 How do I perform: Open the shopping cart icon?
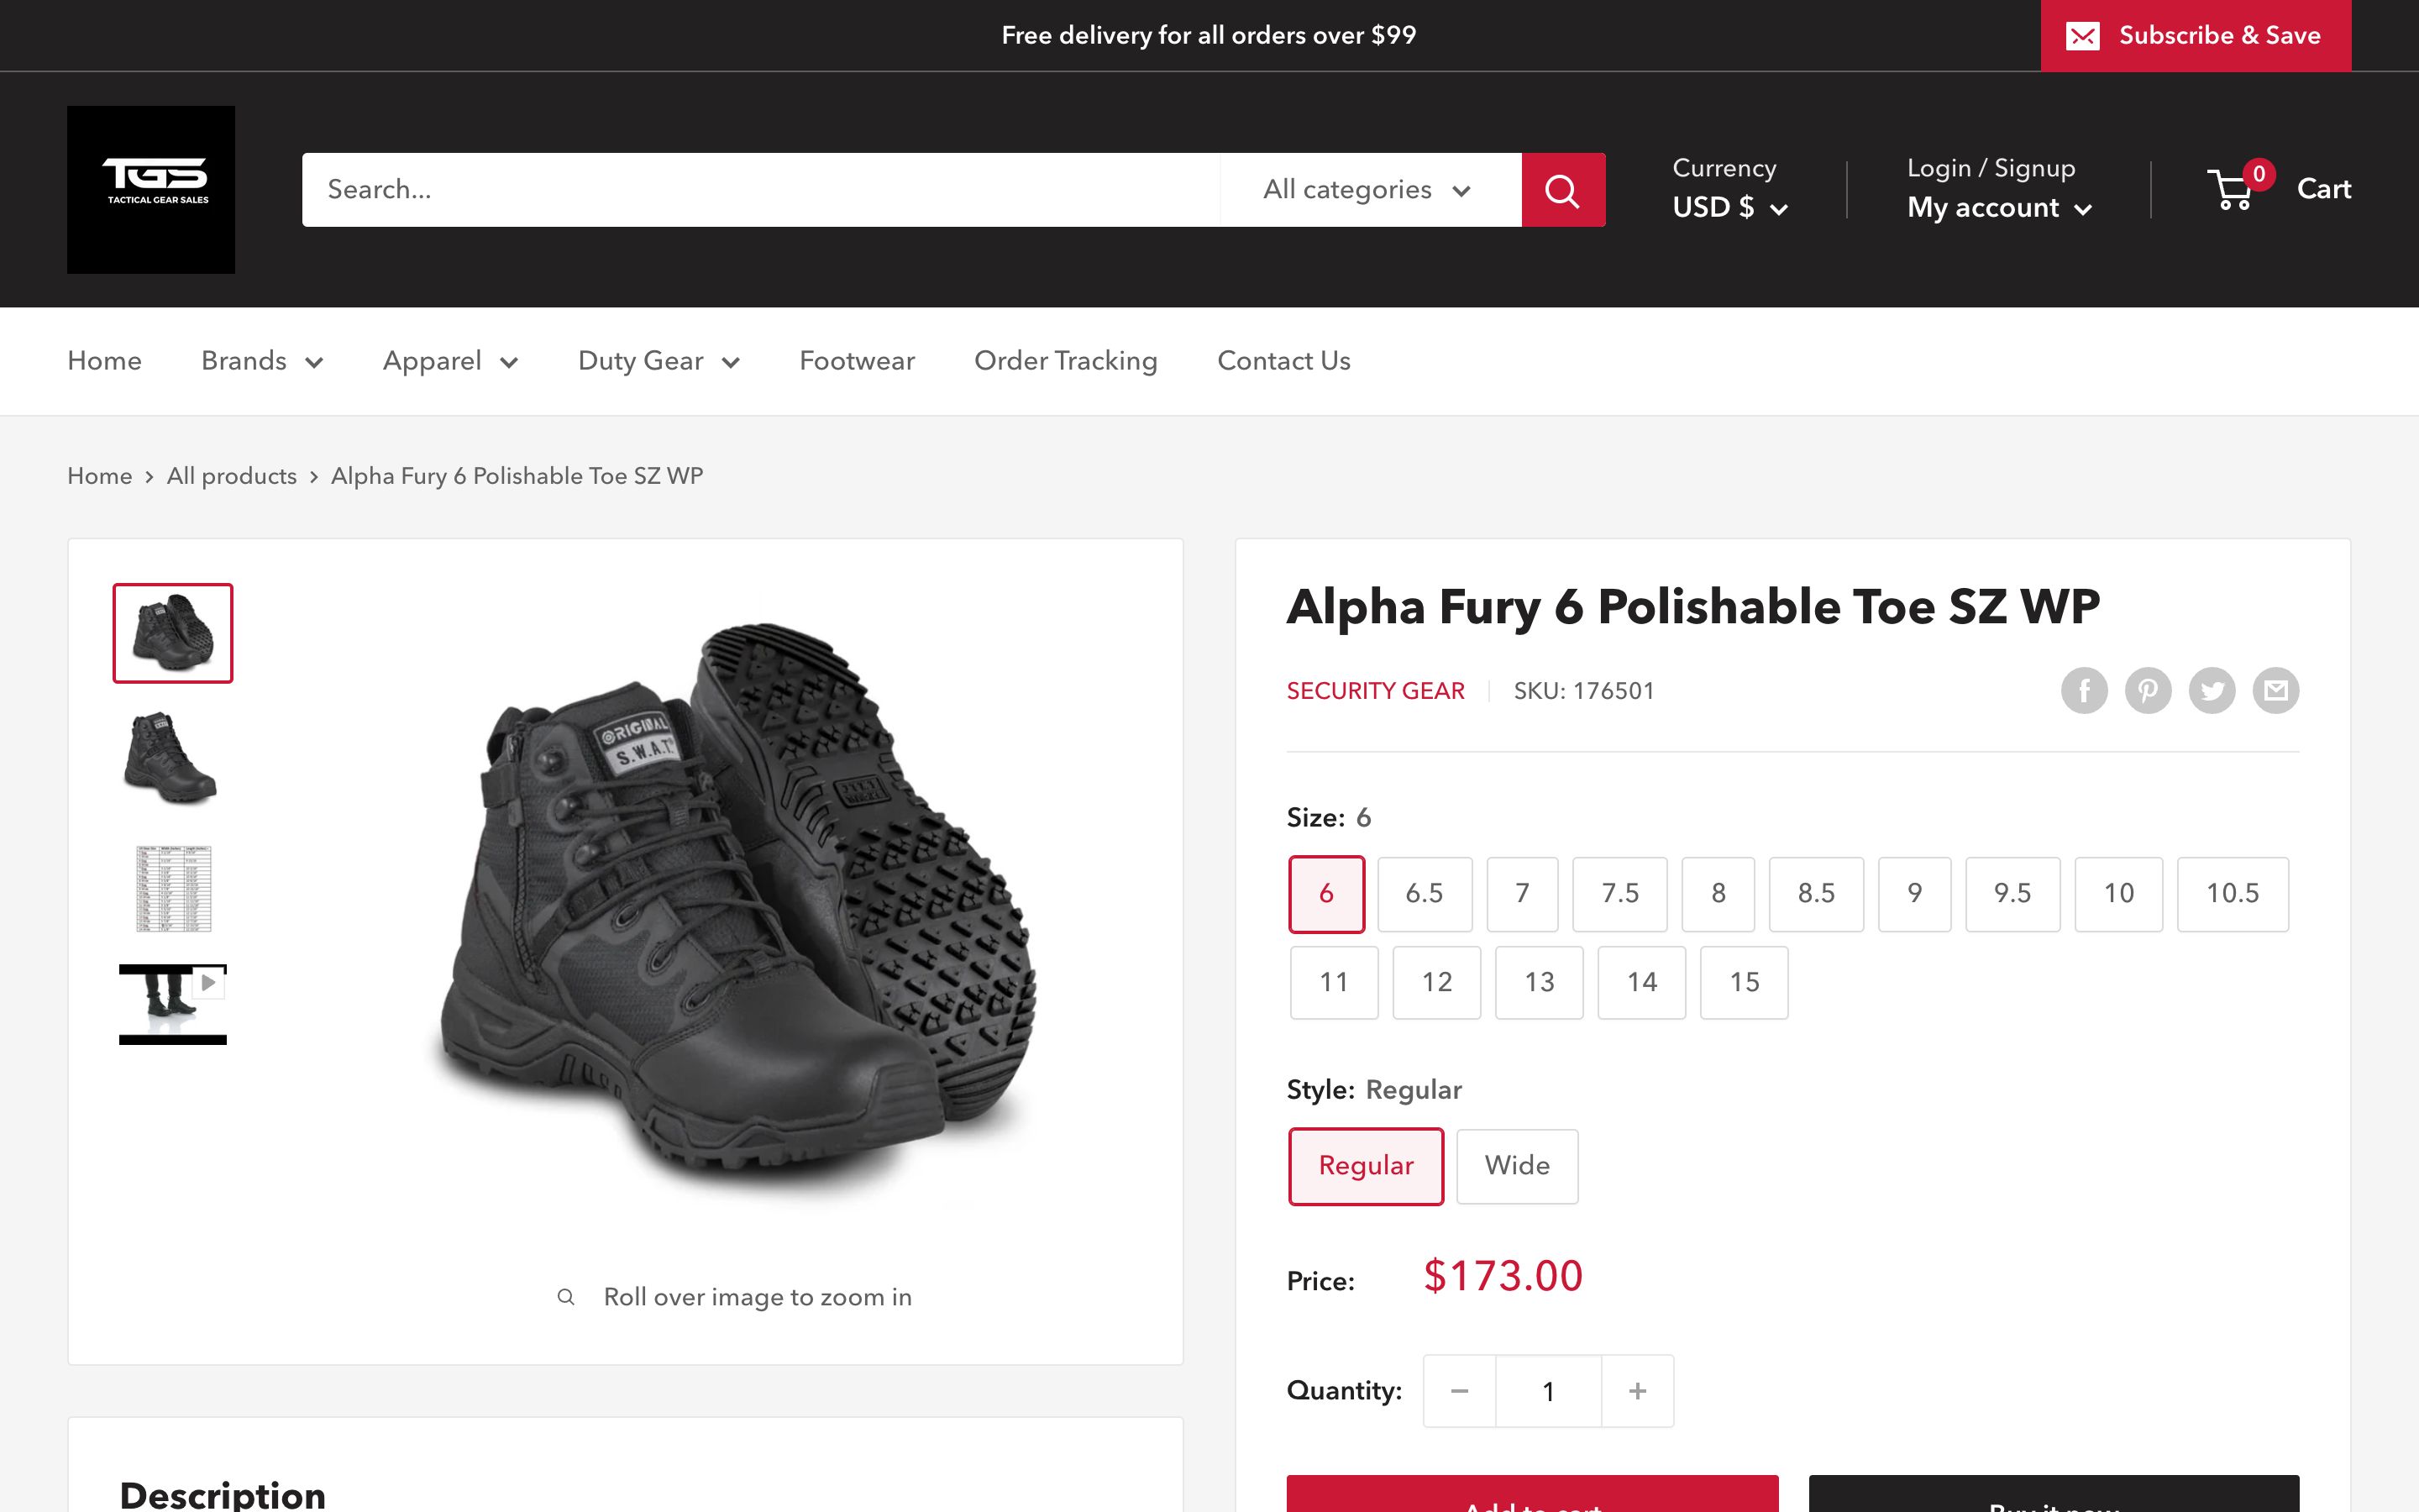(2232, 190)
